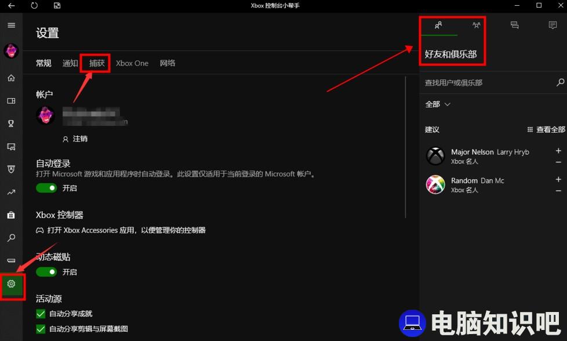Open Connection console icon in sidebar
Viewport: 567px width, 341px height.
pyautogui.click(x=11, y=260)
